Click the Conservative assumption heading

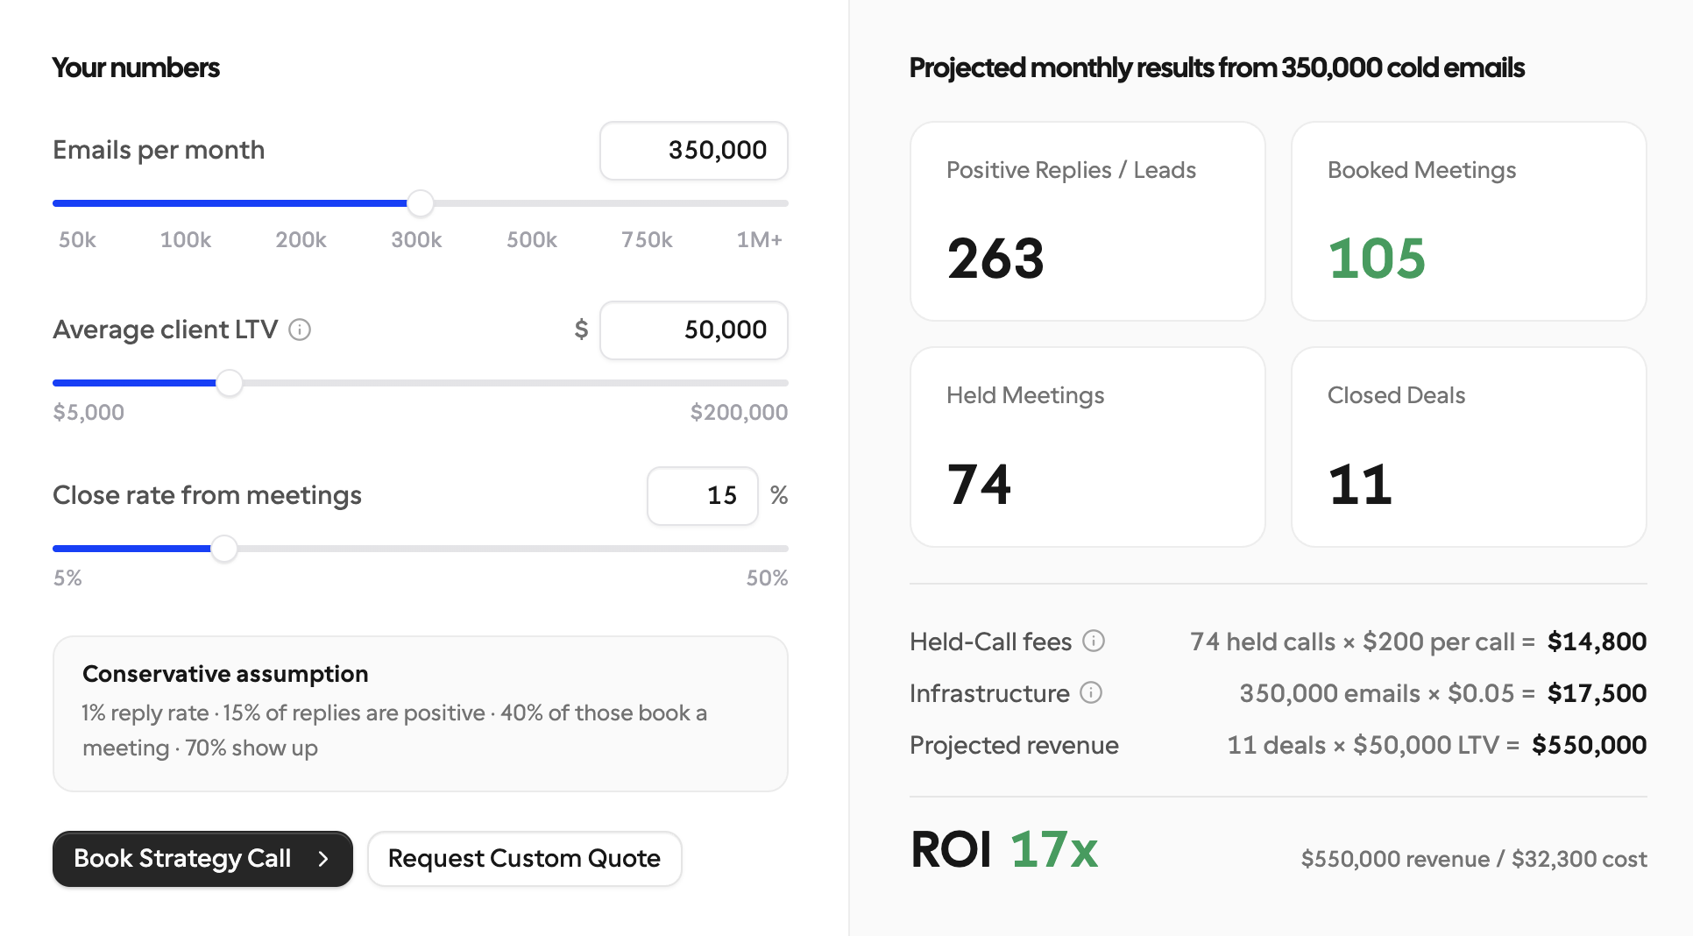(x=225, y=674)
